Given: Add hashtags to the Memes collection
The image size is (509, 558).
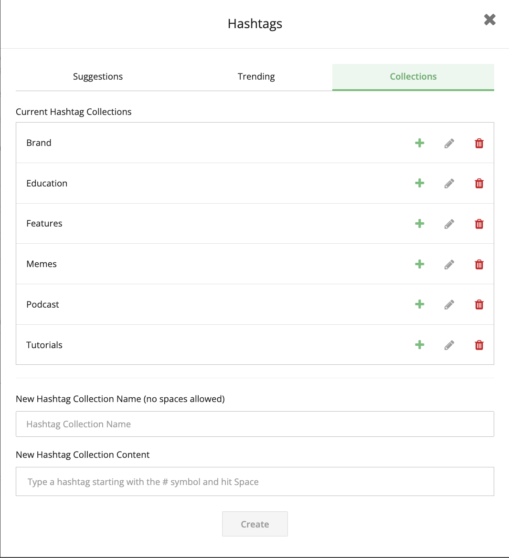Looking at the screenshot, I should [x=419, y=264].
